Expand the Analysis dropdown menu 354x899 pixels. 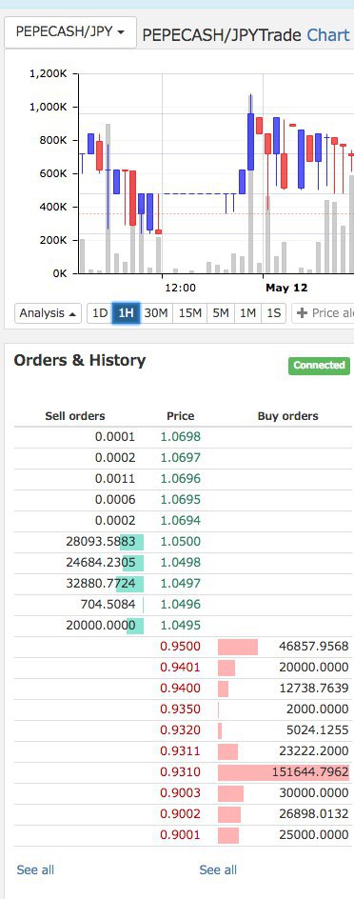pos(49,313)
